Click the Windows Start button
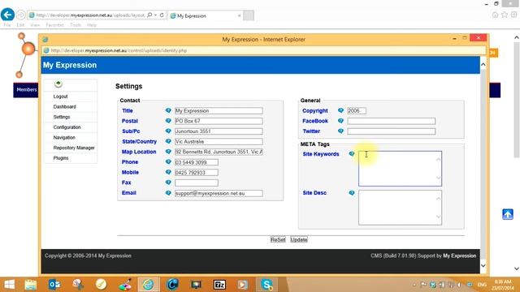 pyautogui.click(x=9, y=285)
